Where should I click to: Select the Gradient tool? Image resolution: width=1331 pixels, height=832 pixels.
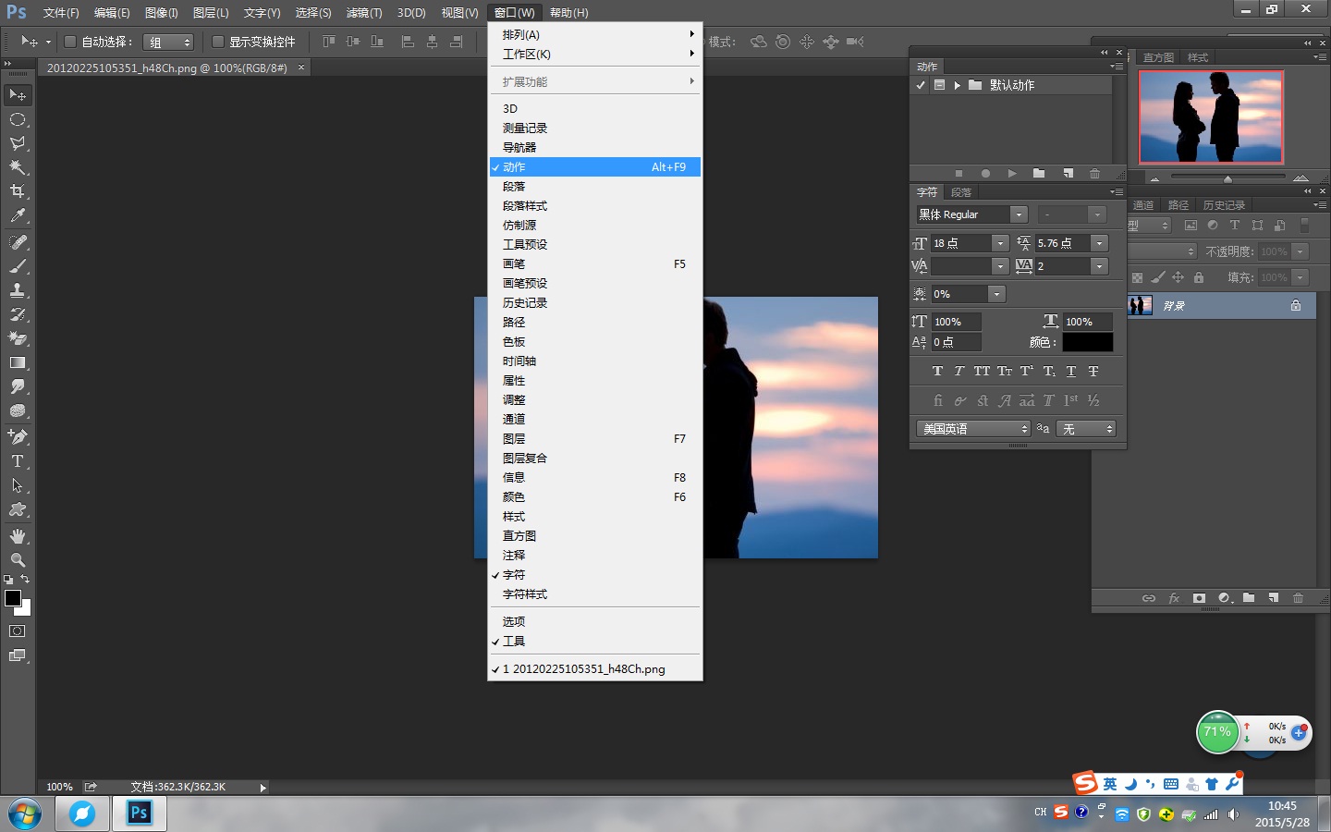(x=17, y=362)
